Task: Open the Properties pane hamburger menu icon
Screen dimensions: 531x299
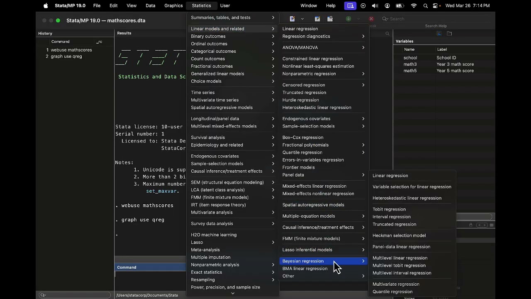Action: point(492,225)
